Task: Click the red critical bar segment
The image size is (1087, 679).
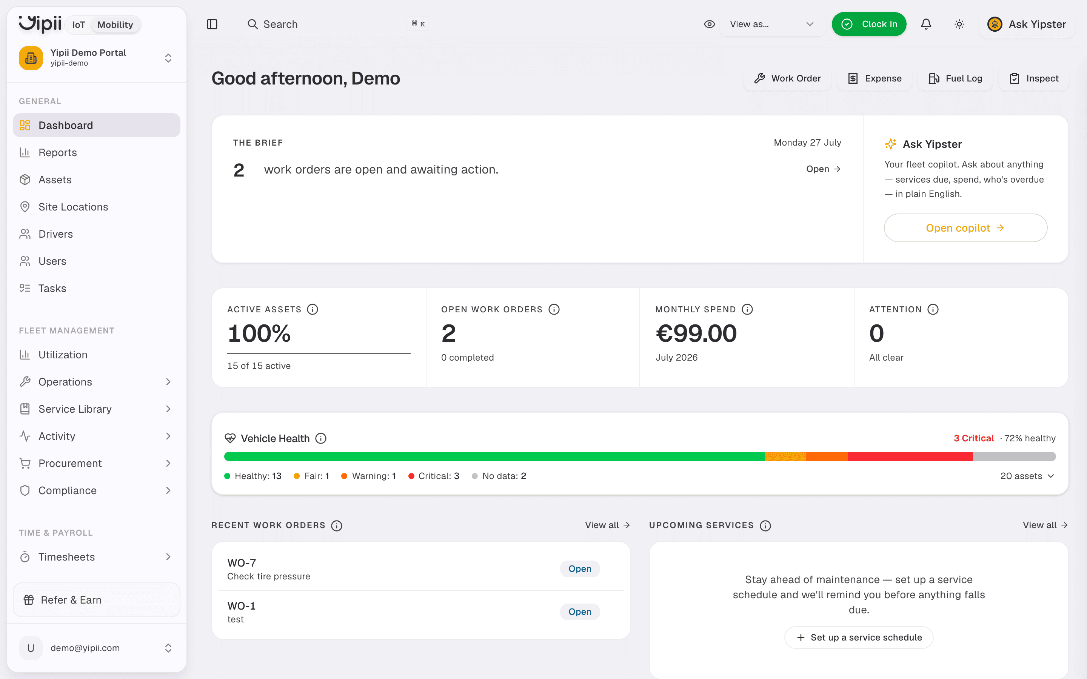Action: click(910, 457)
